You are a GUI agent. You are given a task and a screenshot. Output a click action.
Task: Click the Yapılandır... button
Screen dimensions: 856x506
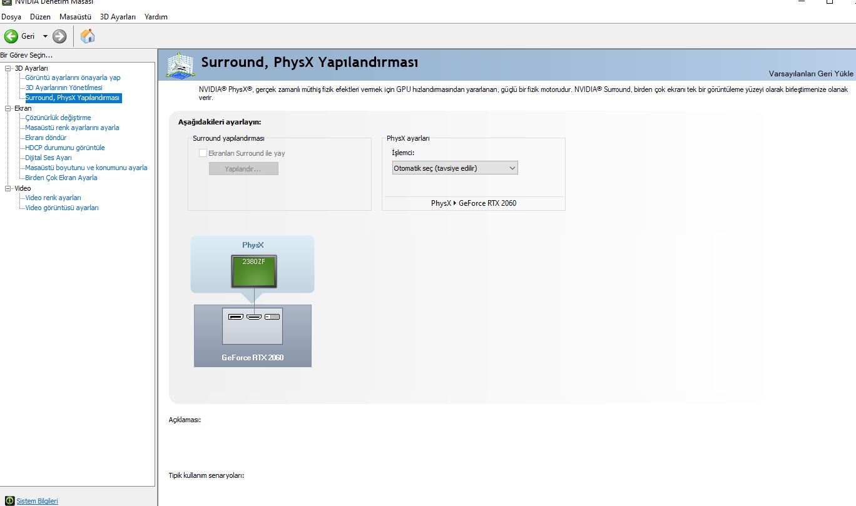(x=243, y=169)
